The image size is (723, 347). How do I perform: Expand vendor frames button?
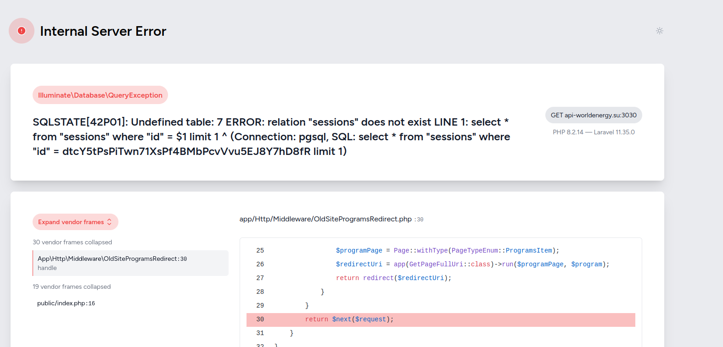(75, 222)
